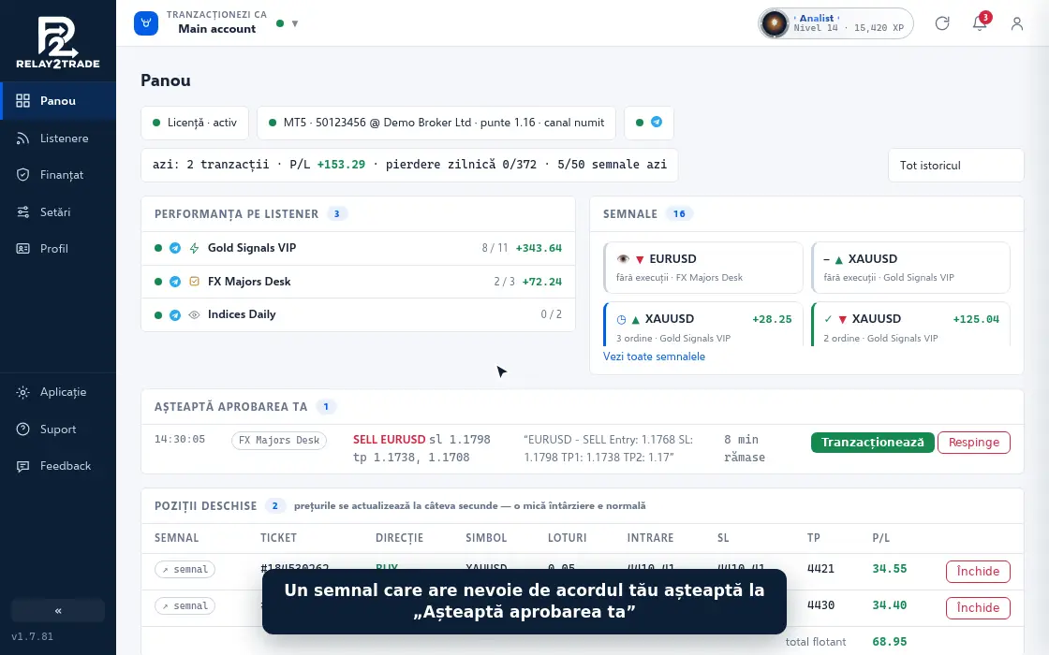Open the Relay2Trade logo home

click(57, 42)
